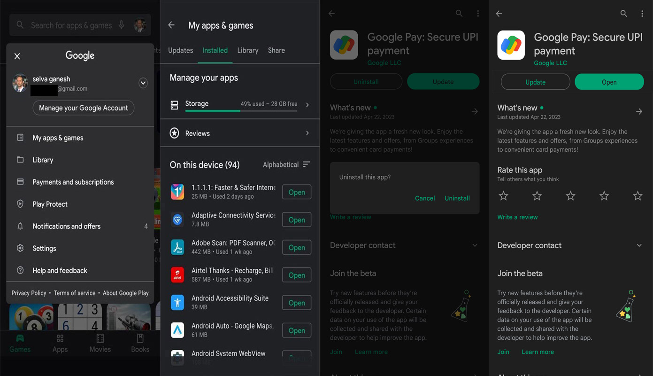Select the Updates tab

[180, 50]
